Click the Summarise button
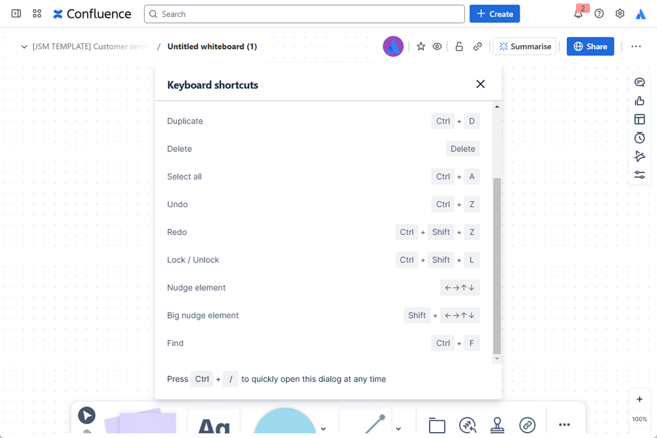This screenshot has width=657, height=438. click(525, 47)
